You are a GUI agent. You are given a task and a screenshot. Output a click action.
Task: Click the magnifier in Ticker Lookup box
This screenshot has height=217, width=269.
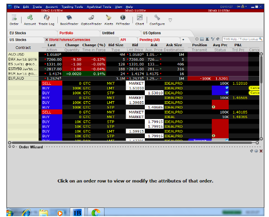pyautogui.click(x=261, y=39)
